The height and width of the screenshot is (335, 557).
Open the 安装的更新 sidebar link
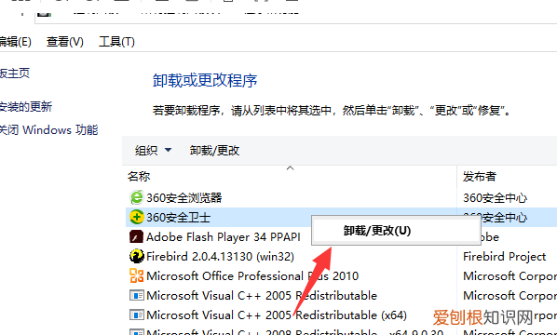pyautogui.click(x=26, y=106)
